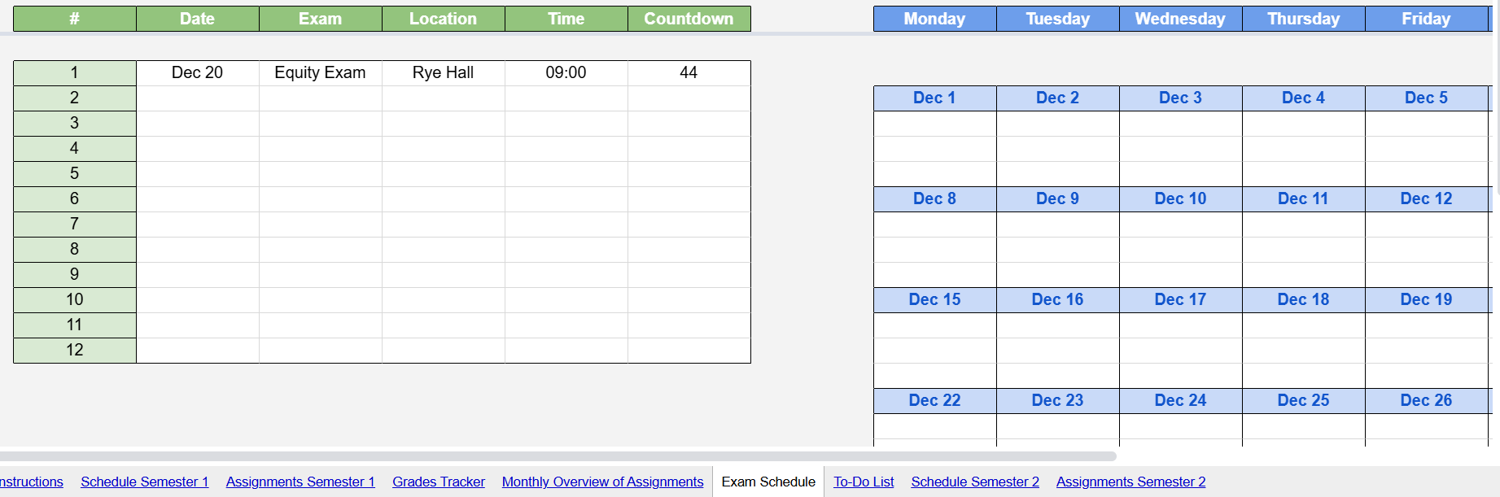Click the Wednesday column header

(x=1180, y=19)
